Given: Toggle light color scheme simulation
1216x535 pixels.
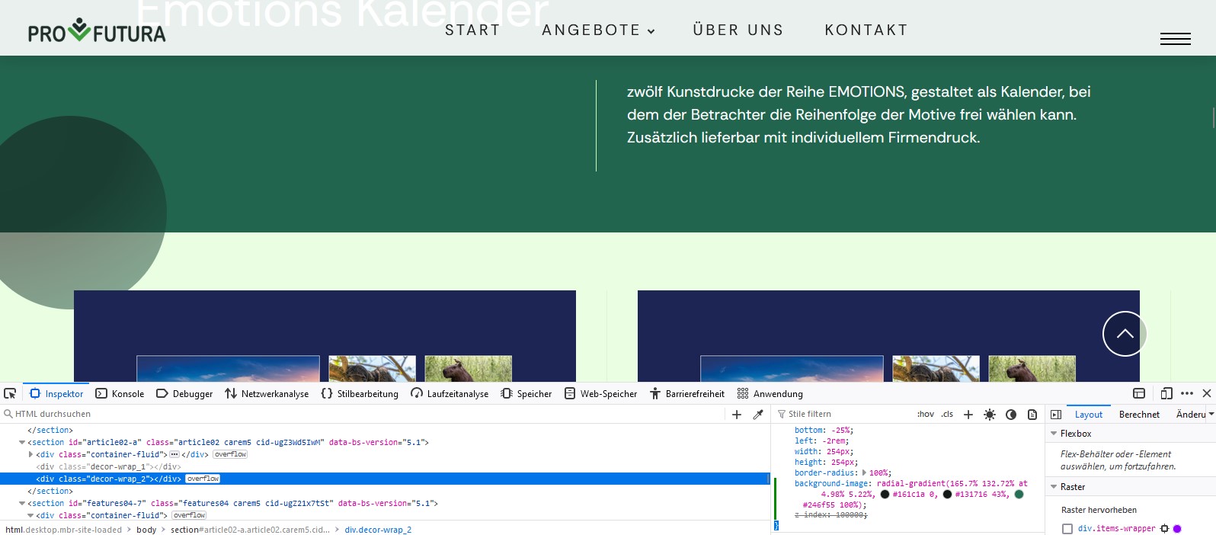Looking at the screenshot, I should [x=989, y=415].
